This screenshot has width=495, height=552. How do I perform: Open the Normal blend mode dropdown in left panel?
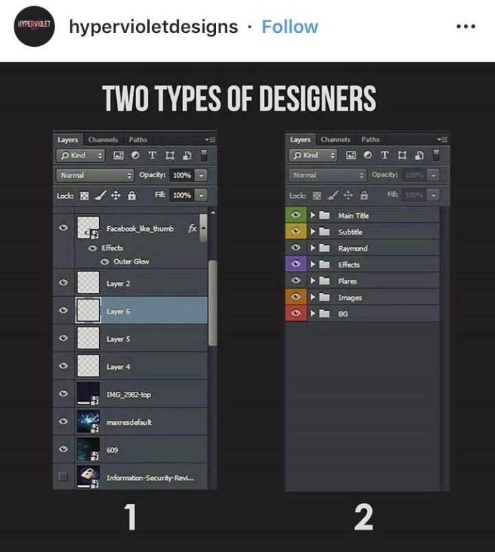(x=95, y=175)
